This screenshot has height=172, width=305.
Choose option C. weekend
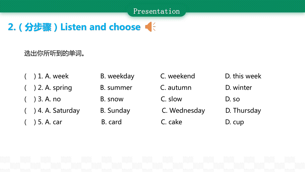(178, 76)
